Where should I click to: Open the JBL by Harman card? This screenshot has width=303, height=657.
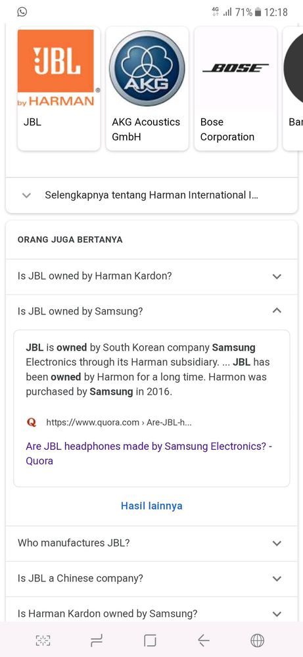(58, 88)
